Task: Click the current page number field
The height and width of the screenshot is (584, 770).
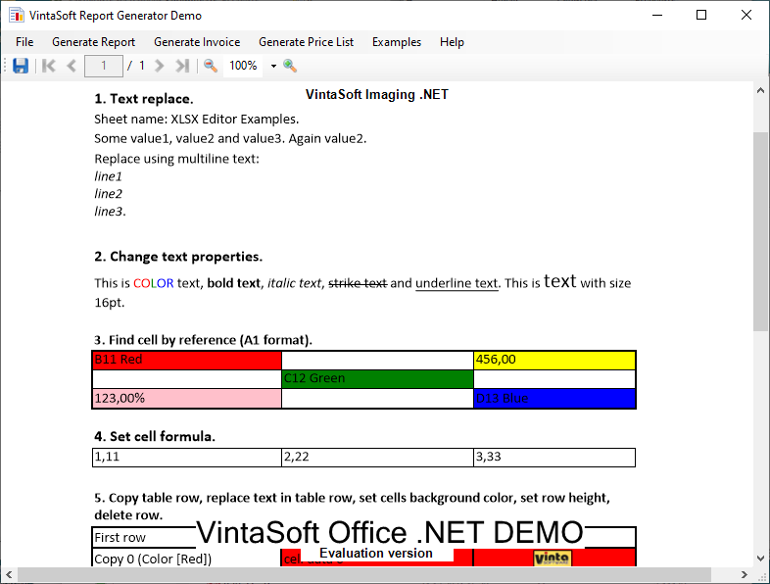Action: pos(103,66)
